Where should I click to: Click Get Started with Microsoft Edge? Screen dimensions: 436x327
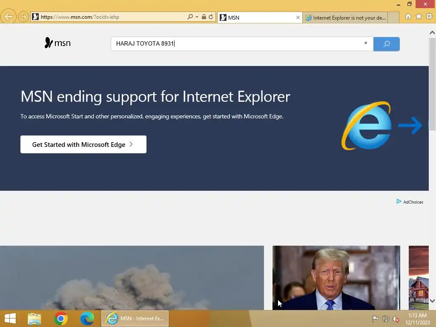click(83, 144)
